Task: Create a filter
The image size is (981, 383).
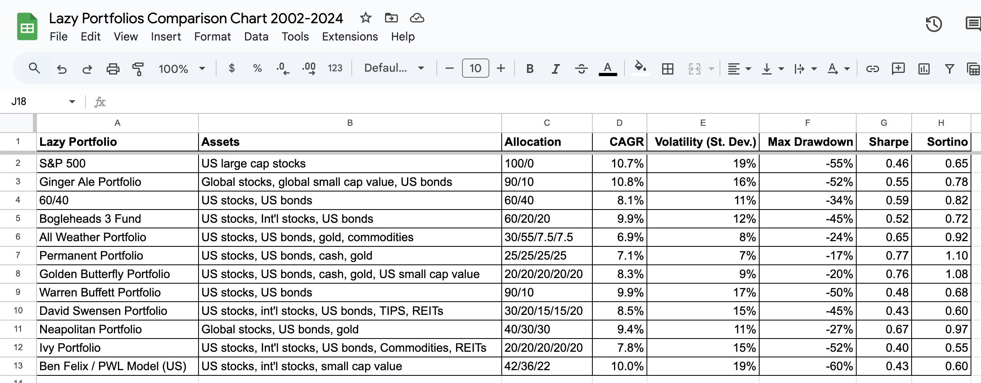Action: (x=949, y=69)
